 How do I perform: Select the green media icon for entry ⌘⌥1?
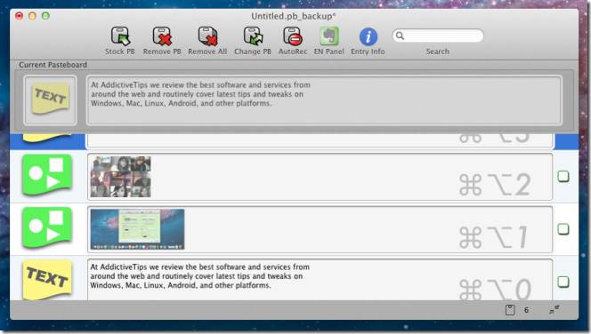click(x=47, y=227)
